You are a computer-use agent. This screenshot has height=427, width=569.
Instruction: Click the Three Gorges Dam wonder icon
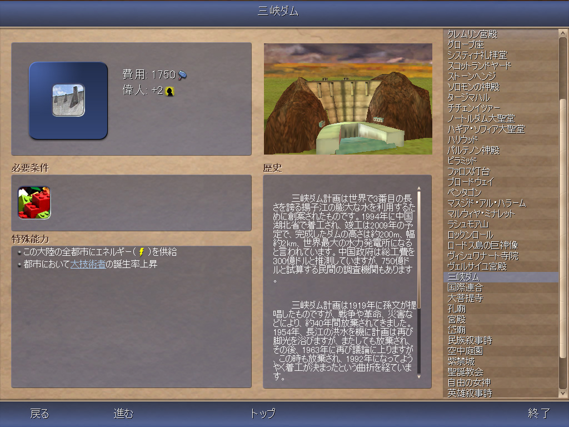pyautogui.click(x=68, y=100)
